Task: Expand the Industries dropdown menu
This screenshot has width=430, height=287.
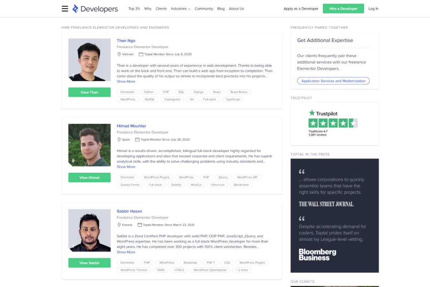Action: tap(180, 9)
